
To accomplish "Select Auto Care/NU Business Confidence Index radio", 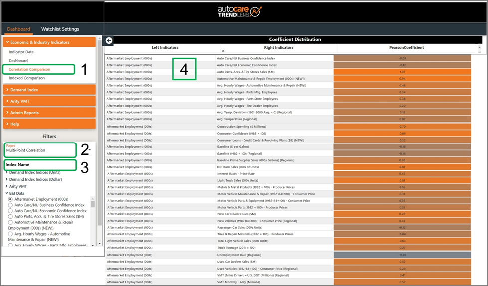I will (x=10, y=205).
